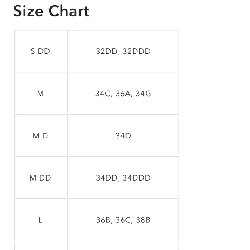Click the 36C text in L row
Screen dimensions: 250x250
click(123, 220)
